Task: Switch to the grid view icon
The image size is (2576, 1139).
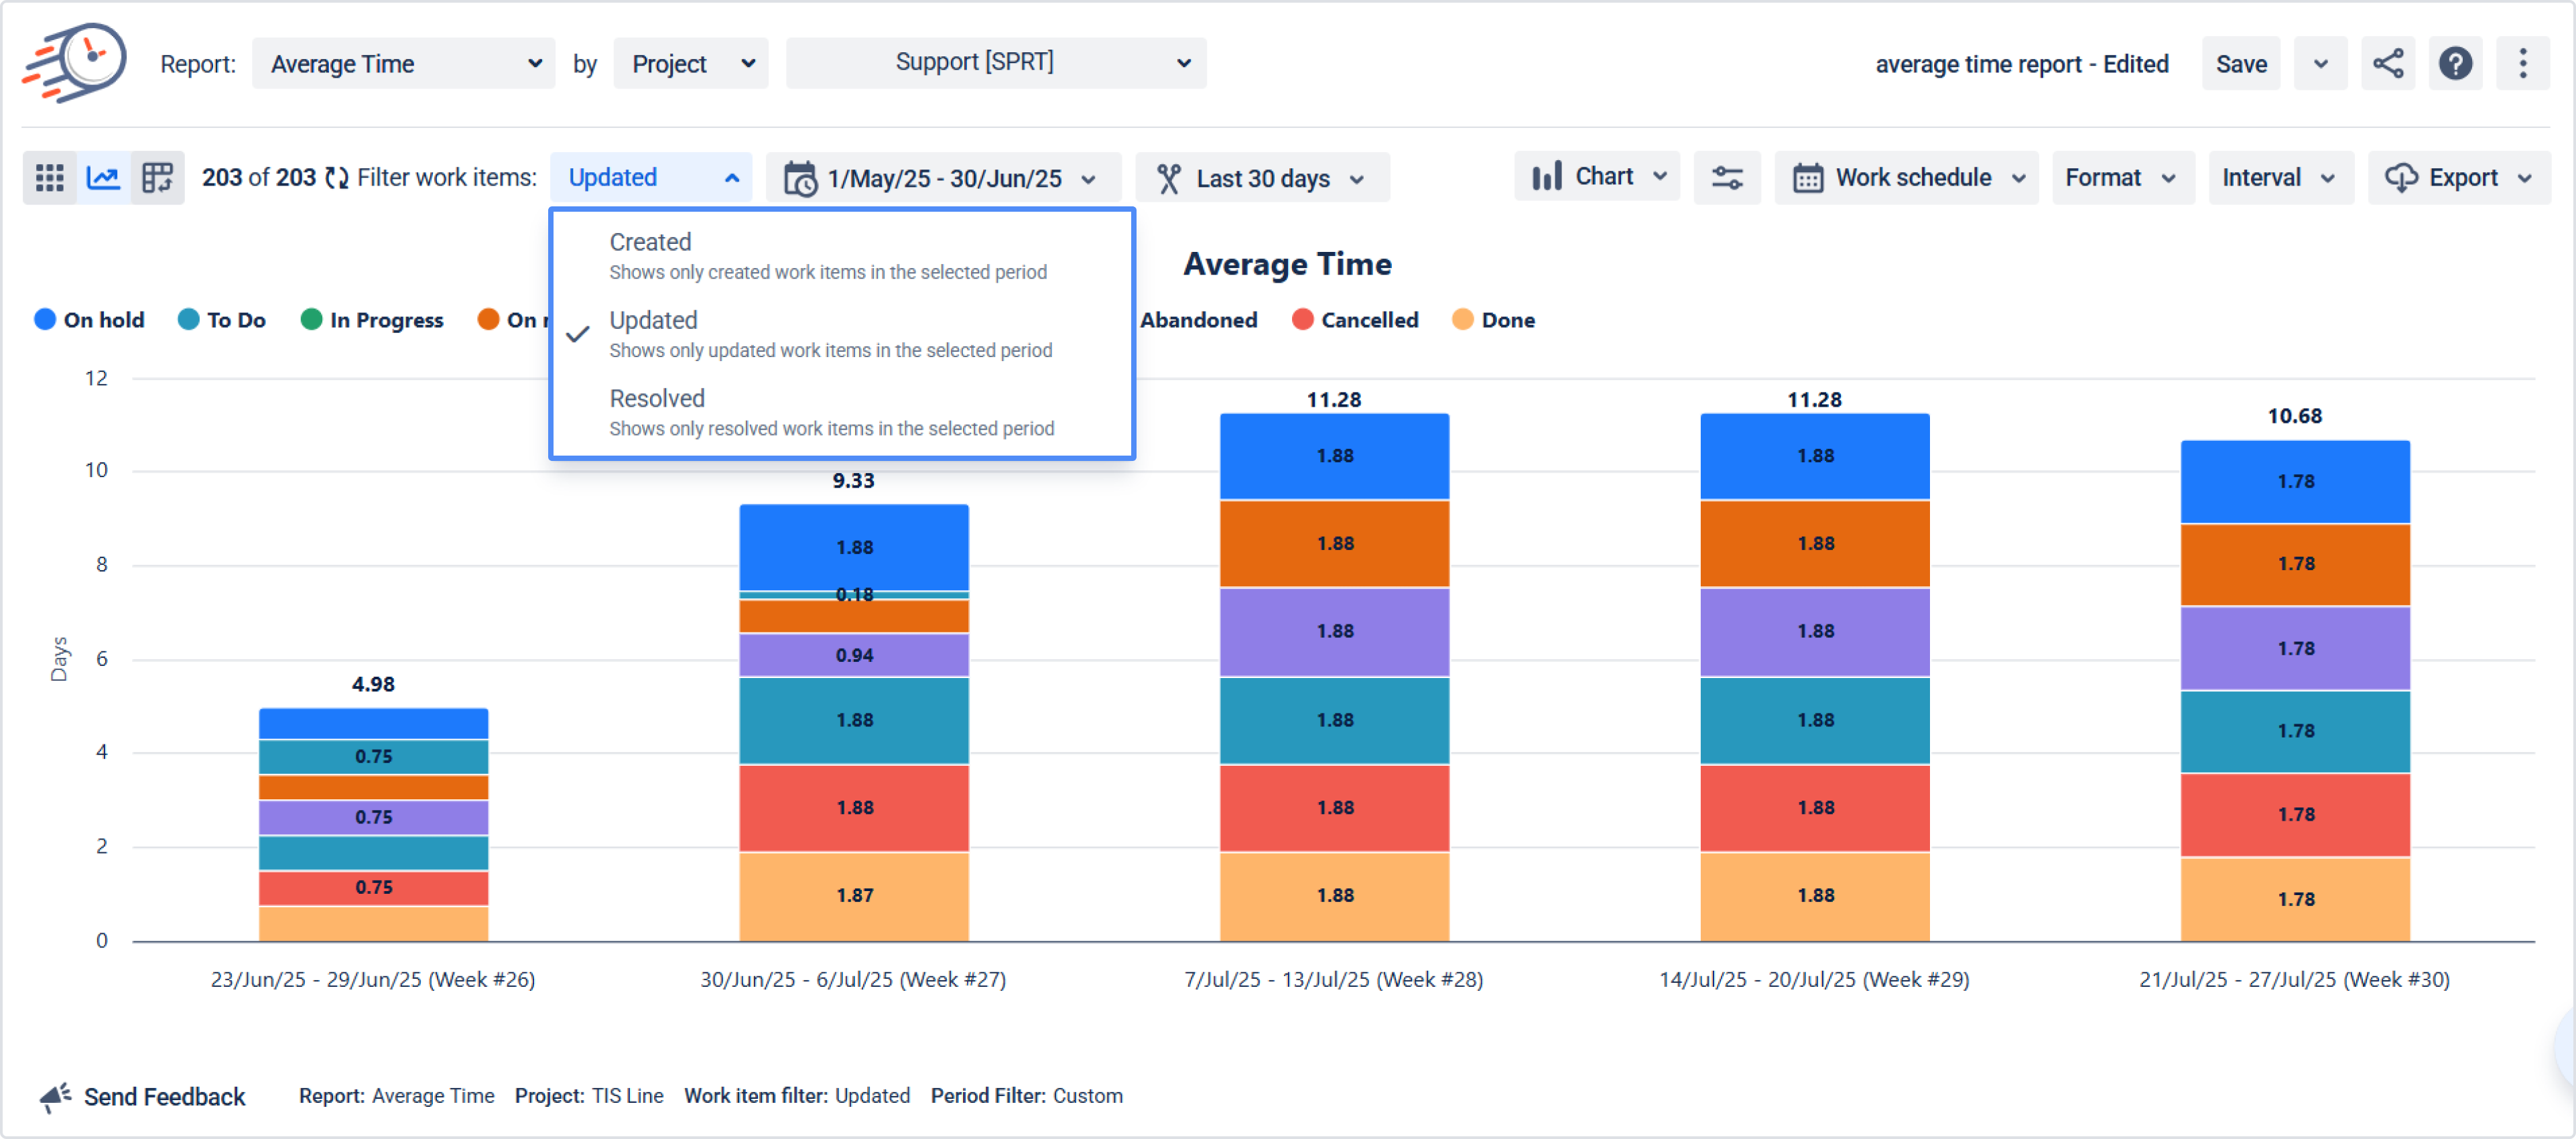Action: 49,178
